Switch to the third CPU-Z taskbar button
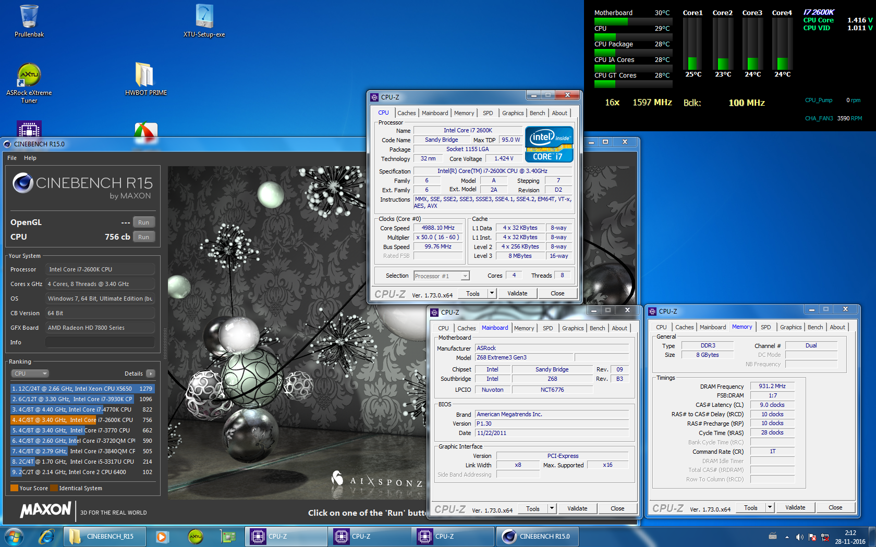The height and width of the screenshot is (547, 876). click(453, 536)
